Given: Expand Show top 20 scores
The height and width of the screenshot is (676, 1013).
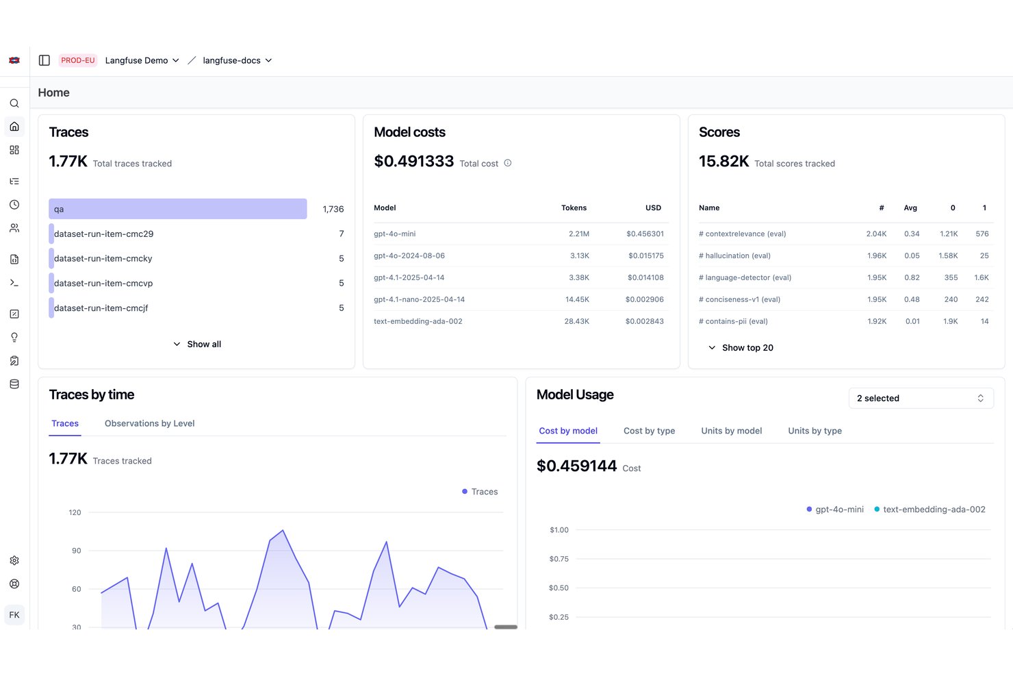Looking at the screenshot, I should (x=741, y=348).
